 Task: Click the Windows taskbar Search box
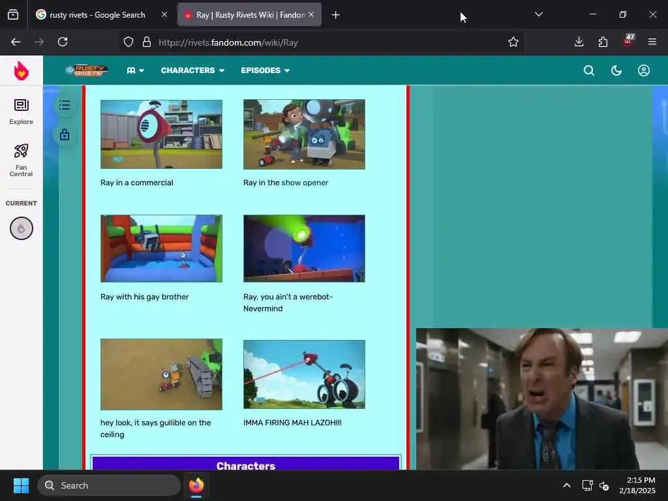[109, 485]
